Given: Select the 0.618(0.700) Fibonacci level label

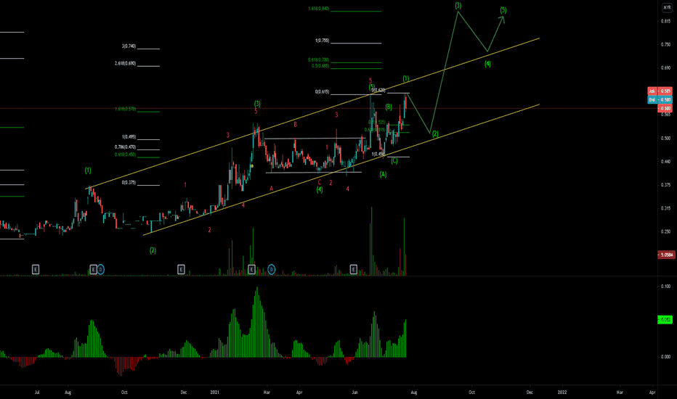Looking at the screenshot, I should (x=319, y=60).
